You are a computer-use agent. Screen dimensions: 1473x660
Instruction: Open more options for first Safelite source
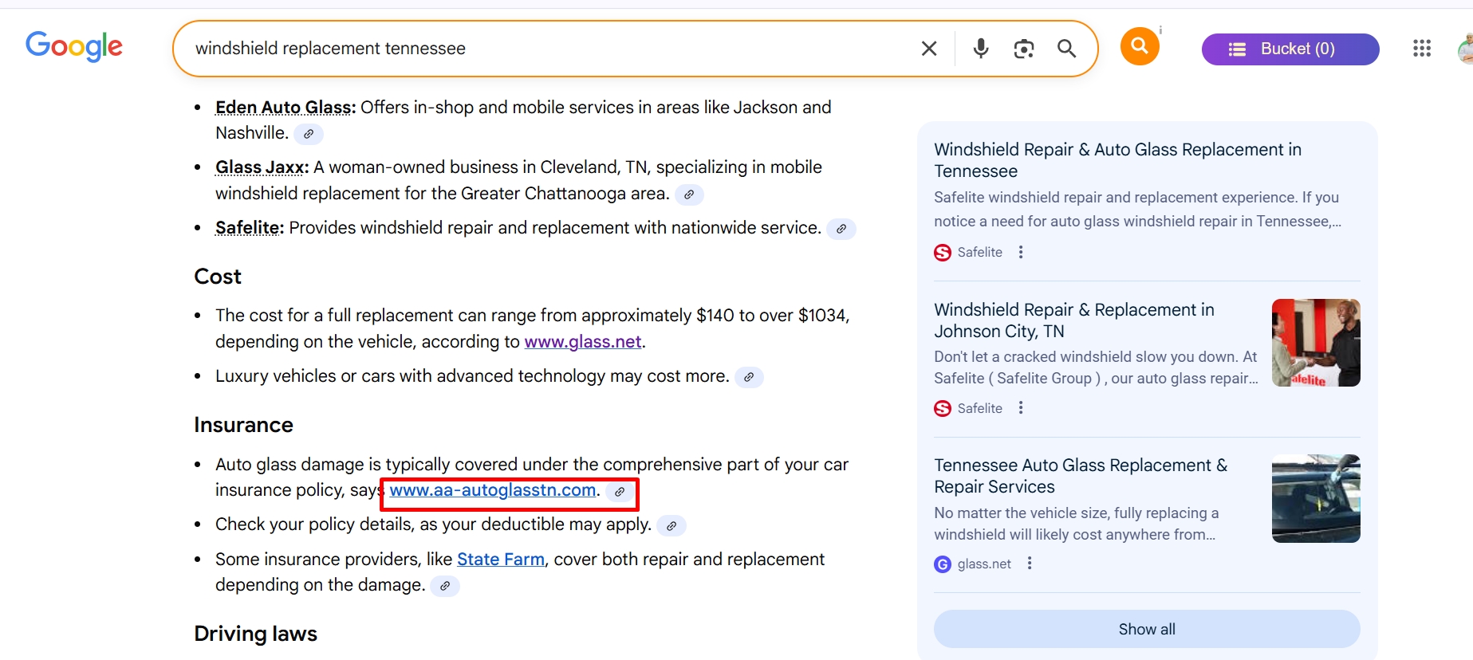click(x=1021, y=252)
